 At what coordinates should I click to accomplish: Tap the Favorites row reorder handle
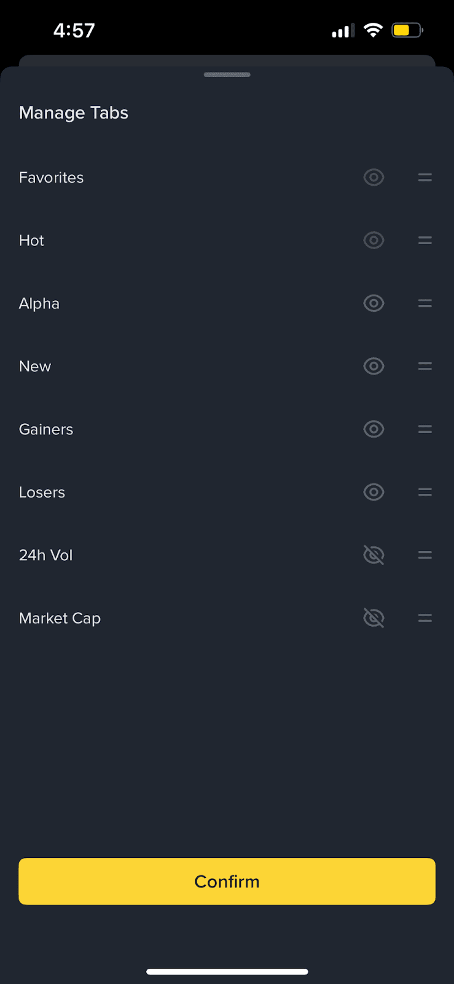[425, 178]
